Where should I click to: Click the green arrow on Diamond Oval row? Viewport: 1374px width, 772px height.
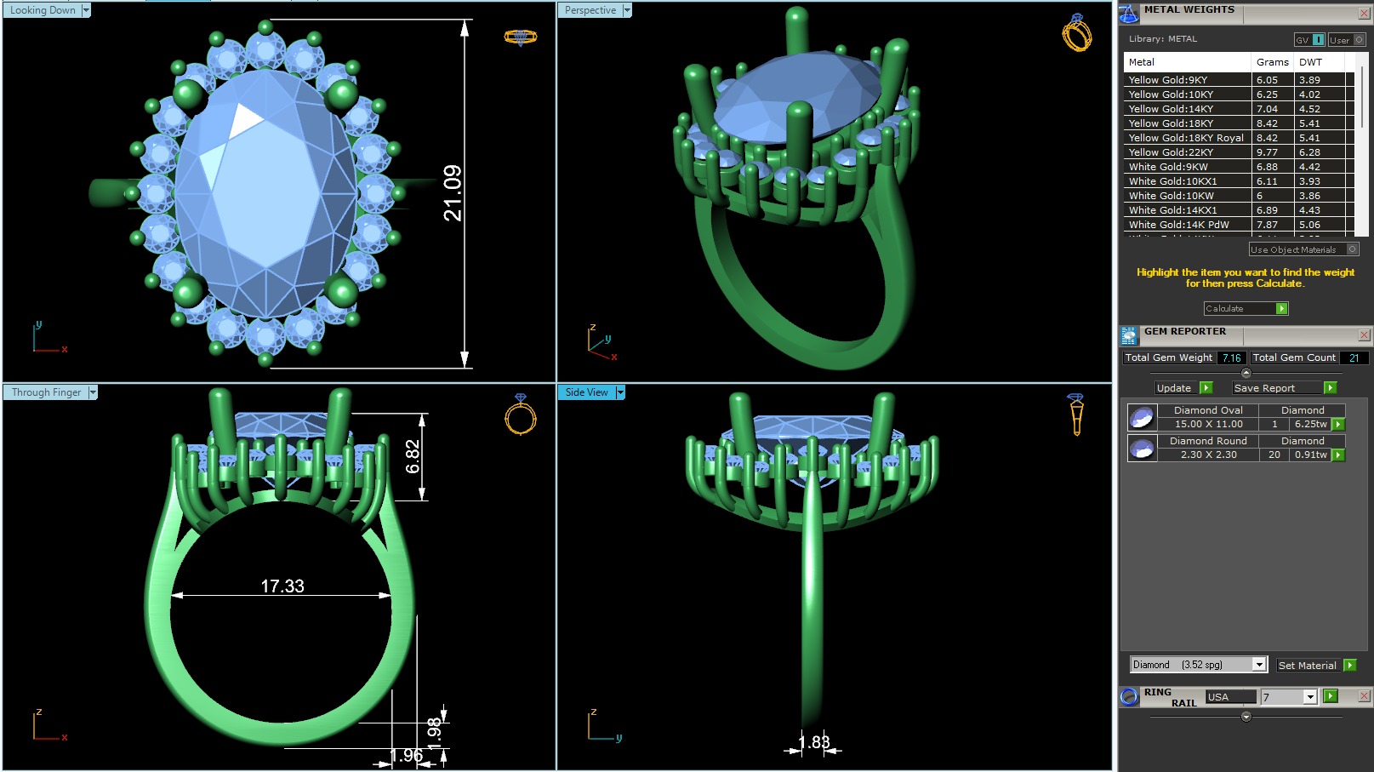[x=1338, y=424]
